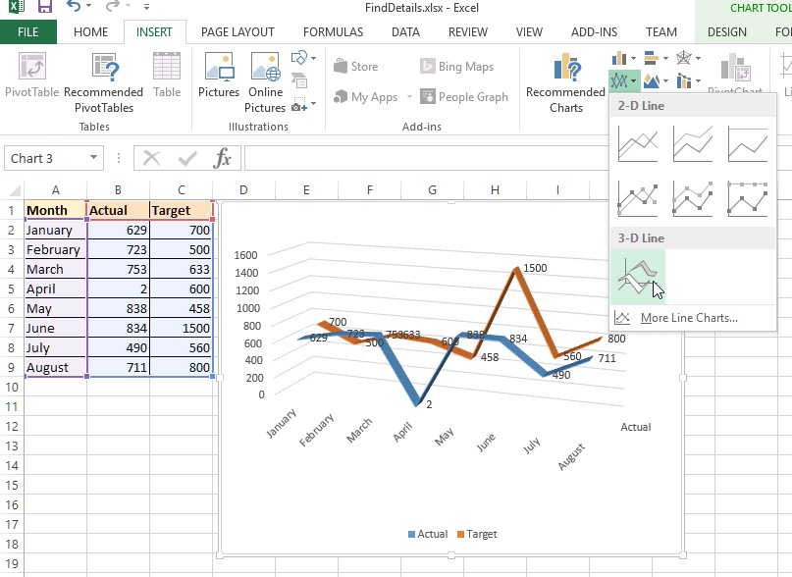Choose the 3-D Line chart

tap(638, 277)
